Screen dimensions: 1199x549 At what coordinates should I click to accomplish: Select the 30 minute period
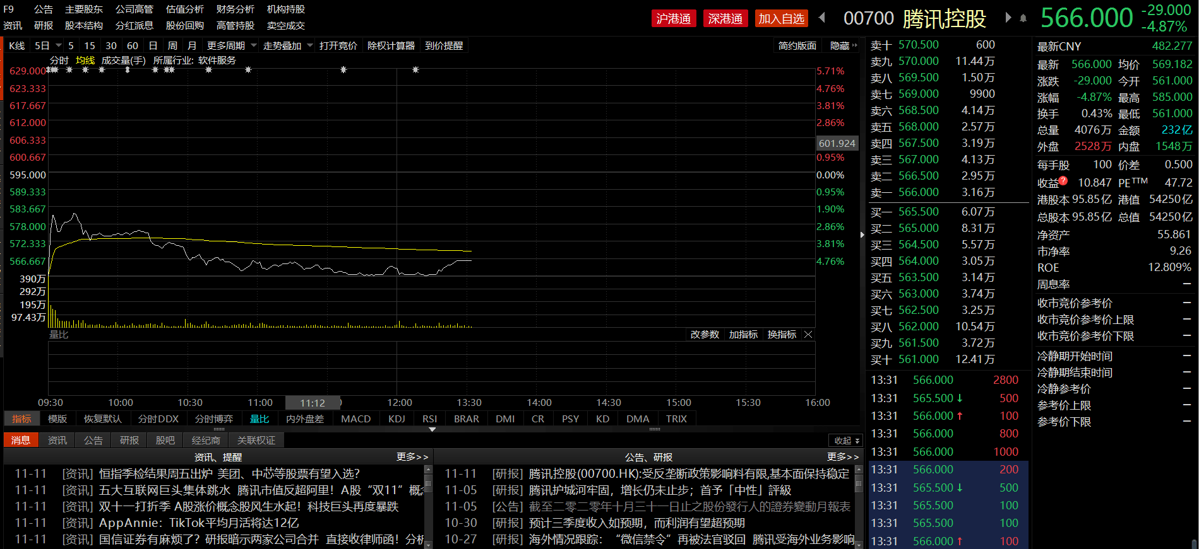pyautogui.click(x=111, y=45)
